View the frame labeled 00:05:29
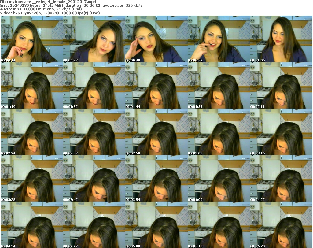Viewport: 313px width, 248px height. coord(281,225)
